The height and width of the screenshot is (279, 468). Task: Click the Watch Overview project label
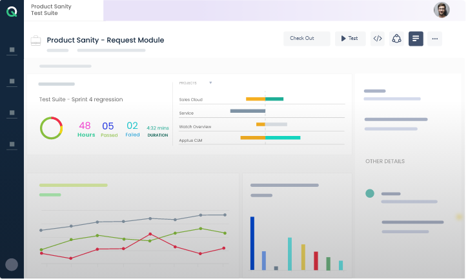click(195, 127)
